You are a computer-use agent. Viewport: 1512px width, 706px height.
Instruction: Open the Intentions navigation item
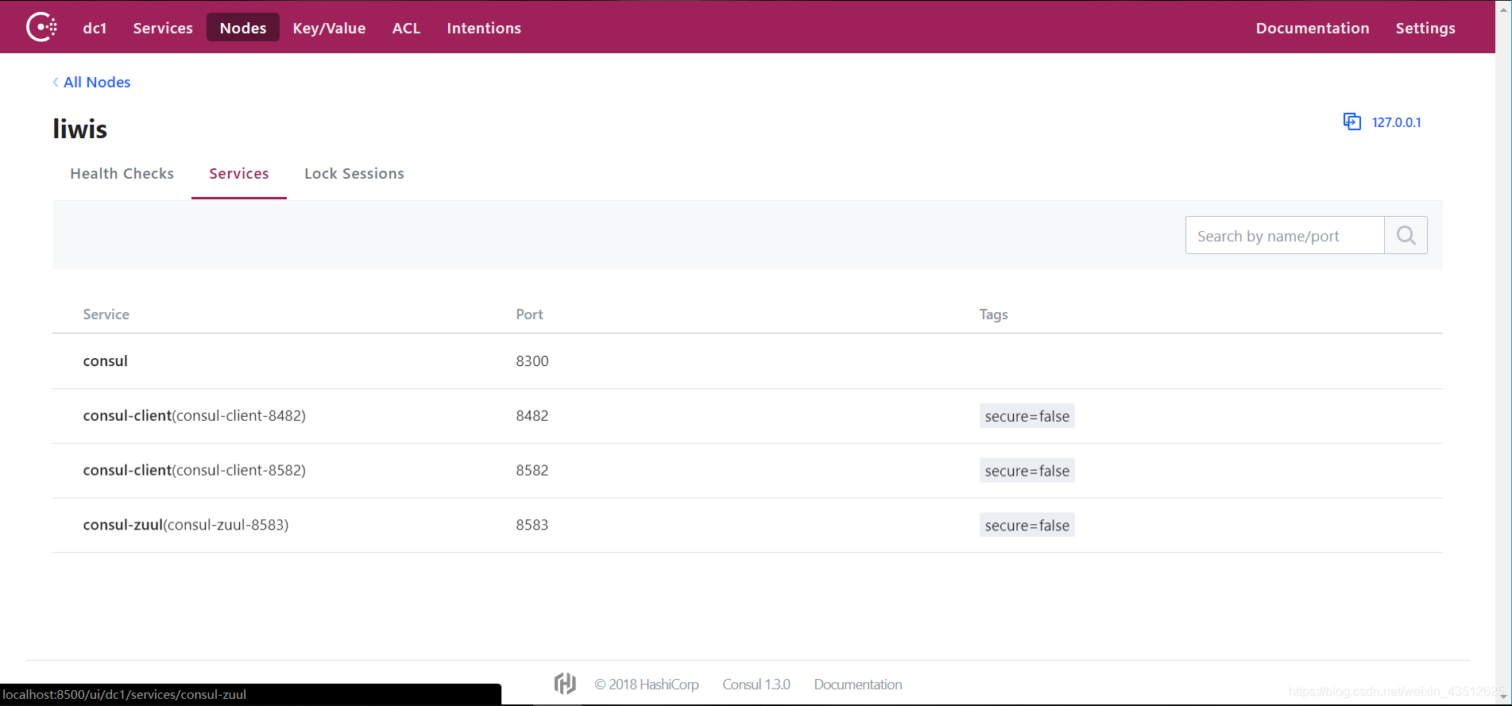[484, 28]
